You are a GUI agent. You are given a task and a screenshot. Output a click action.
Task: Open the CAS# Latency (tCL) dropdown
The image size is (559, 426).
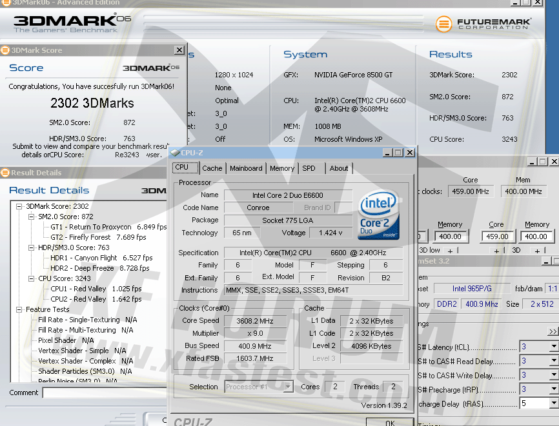point(553,347)
